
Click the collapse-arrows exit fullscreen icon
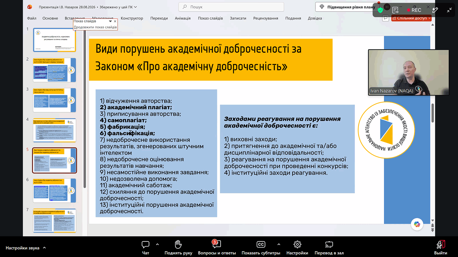tap(449, 10)
